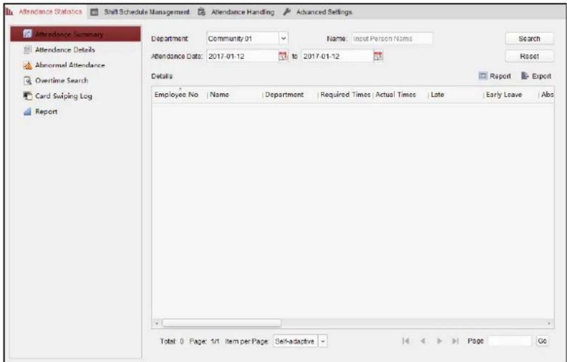Screen dimensions: 567x362
Task: Click the Shift Schedule Management calendar icon
Action: point(94,12)
